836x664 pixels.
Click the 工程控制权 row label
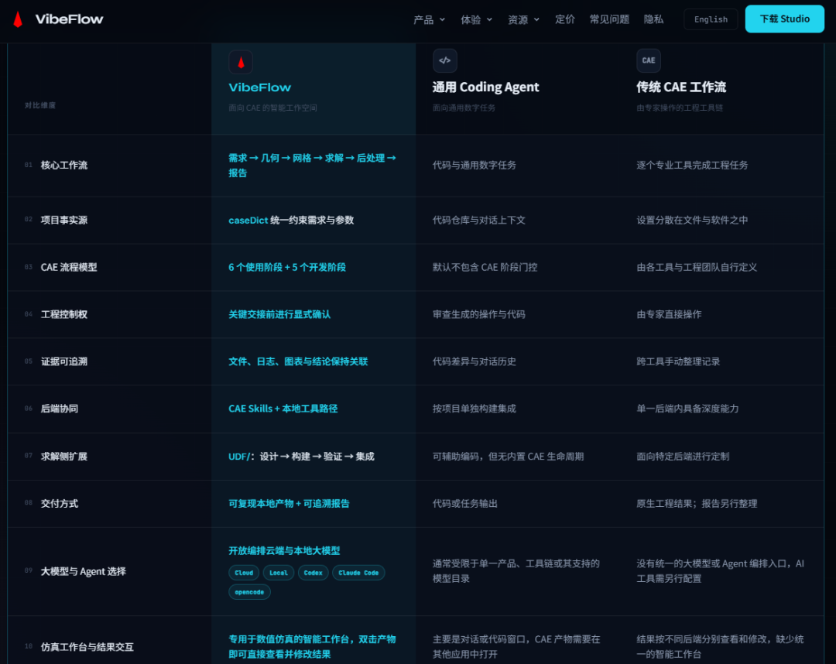(64, 314)
